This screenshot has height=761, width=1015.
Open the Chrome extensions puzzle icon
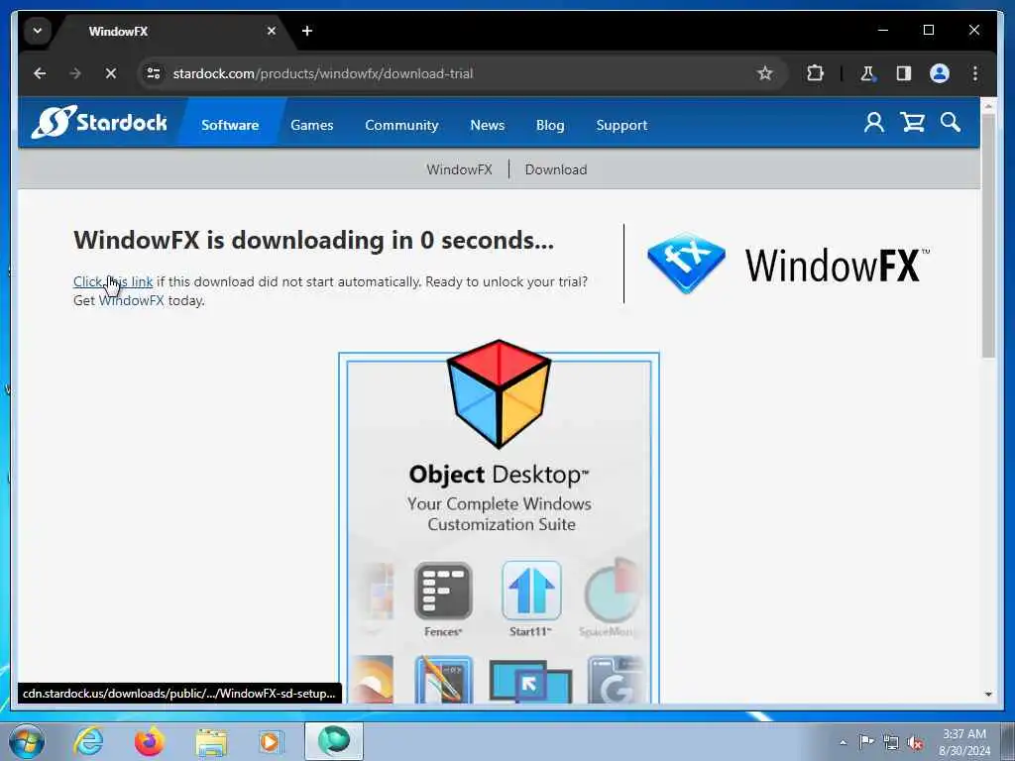(x=815, y=73)
